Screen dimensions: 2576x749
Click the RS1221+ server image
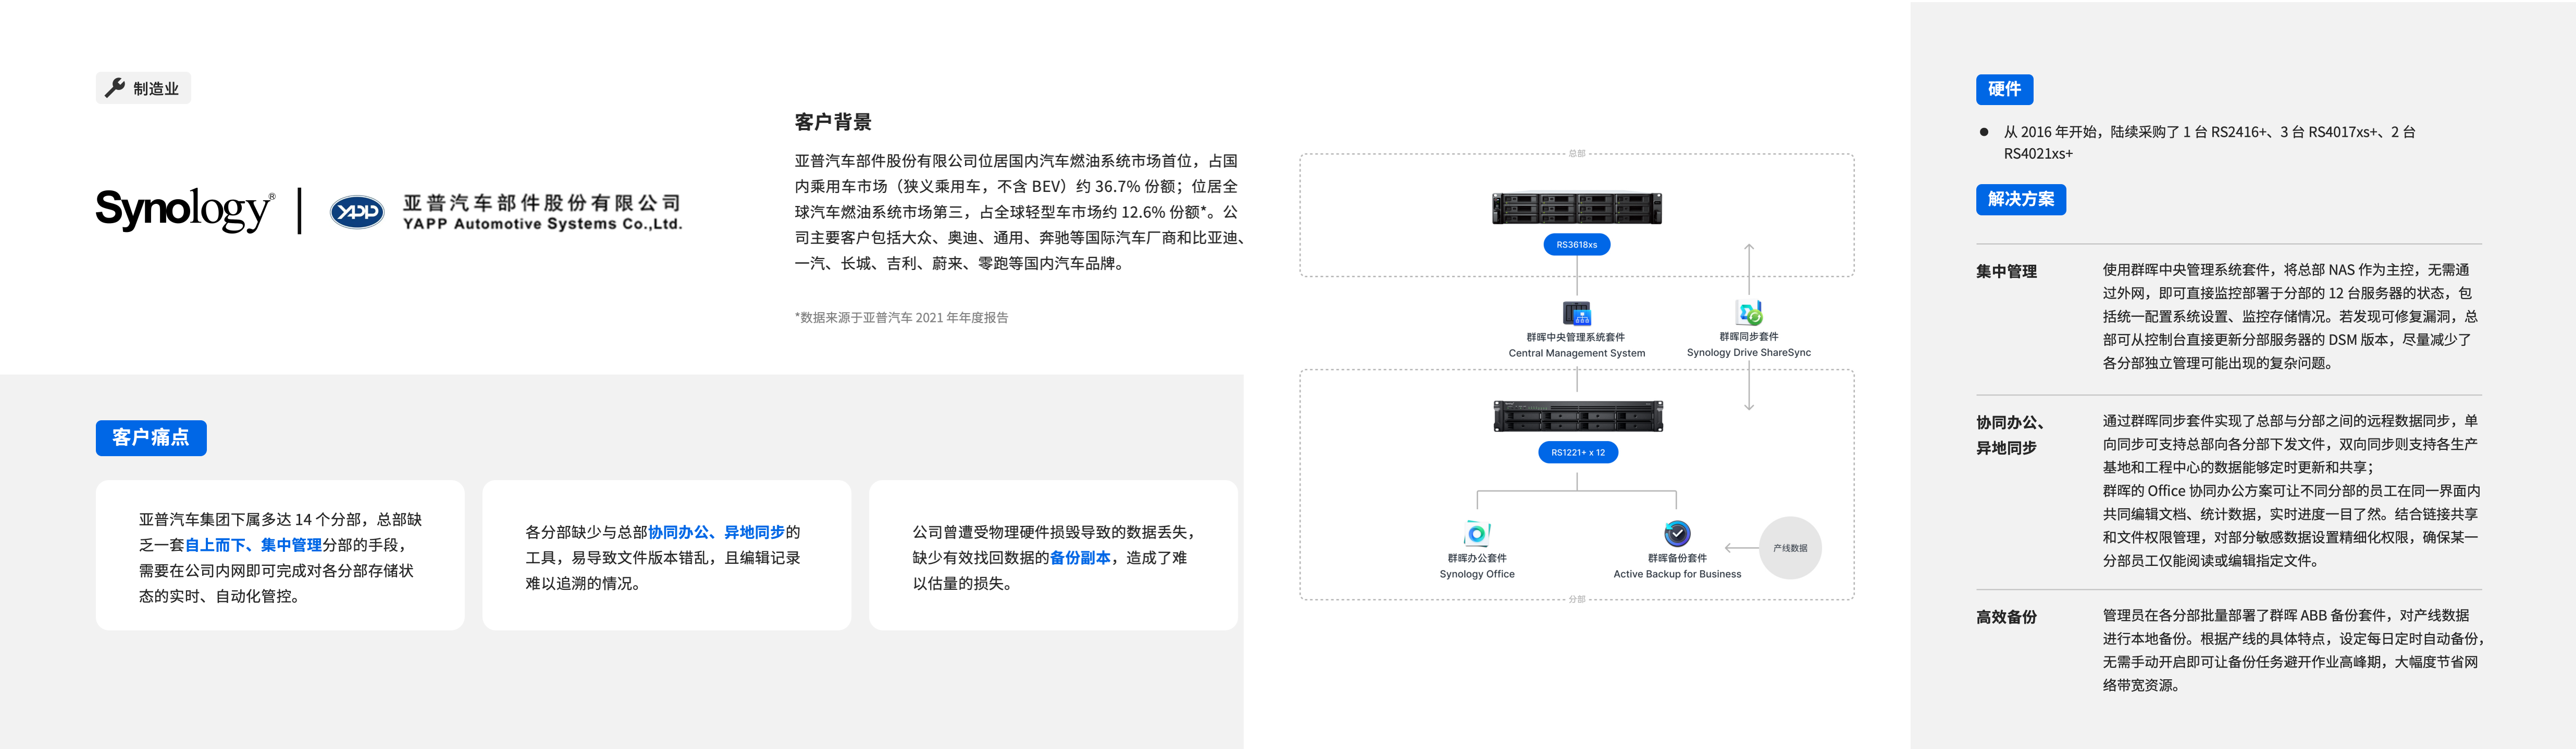coord(1578,417)
